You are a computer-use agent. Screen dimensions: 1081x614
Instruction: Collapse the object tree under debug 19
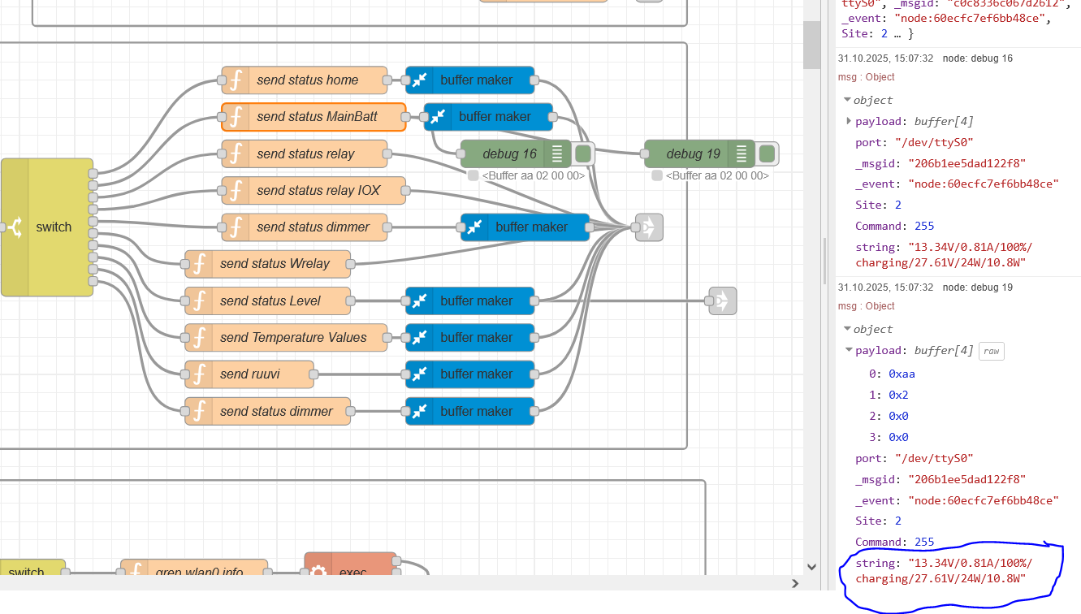848,330
